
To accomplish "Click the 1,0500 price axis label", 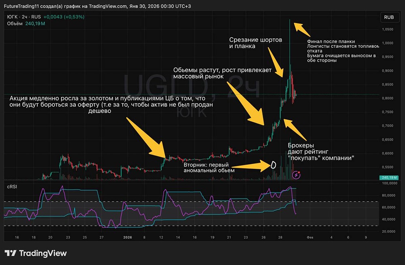I will coord(388,30).
